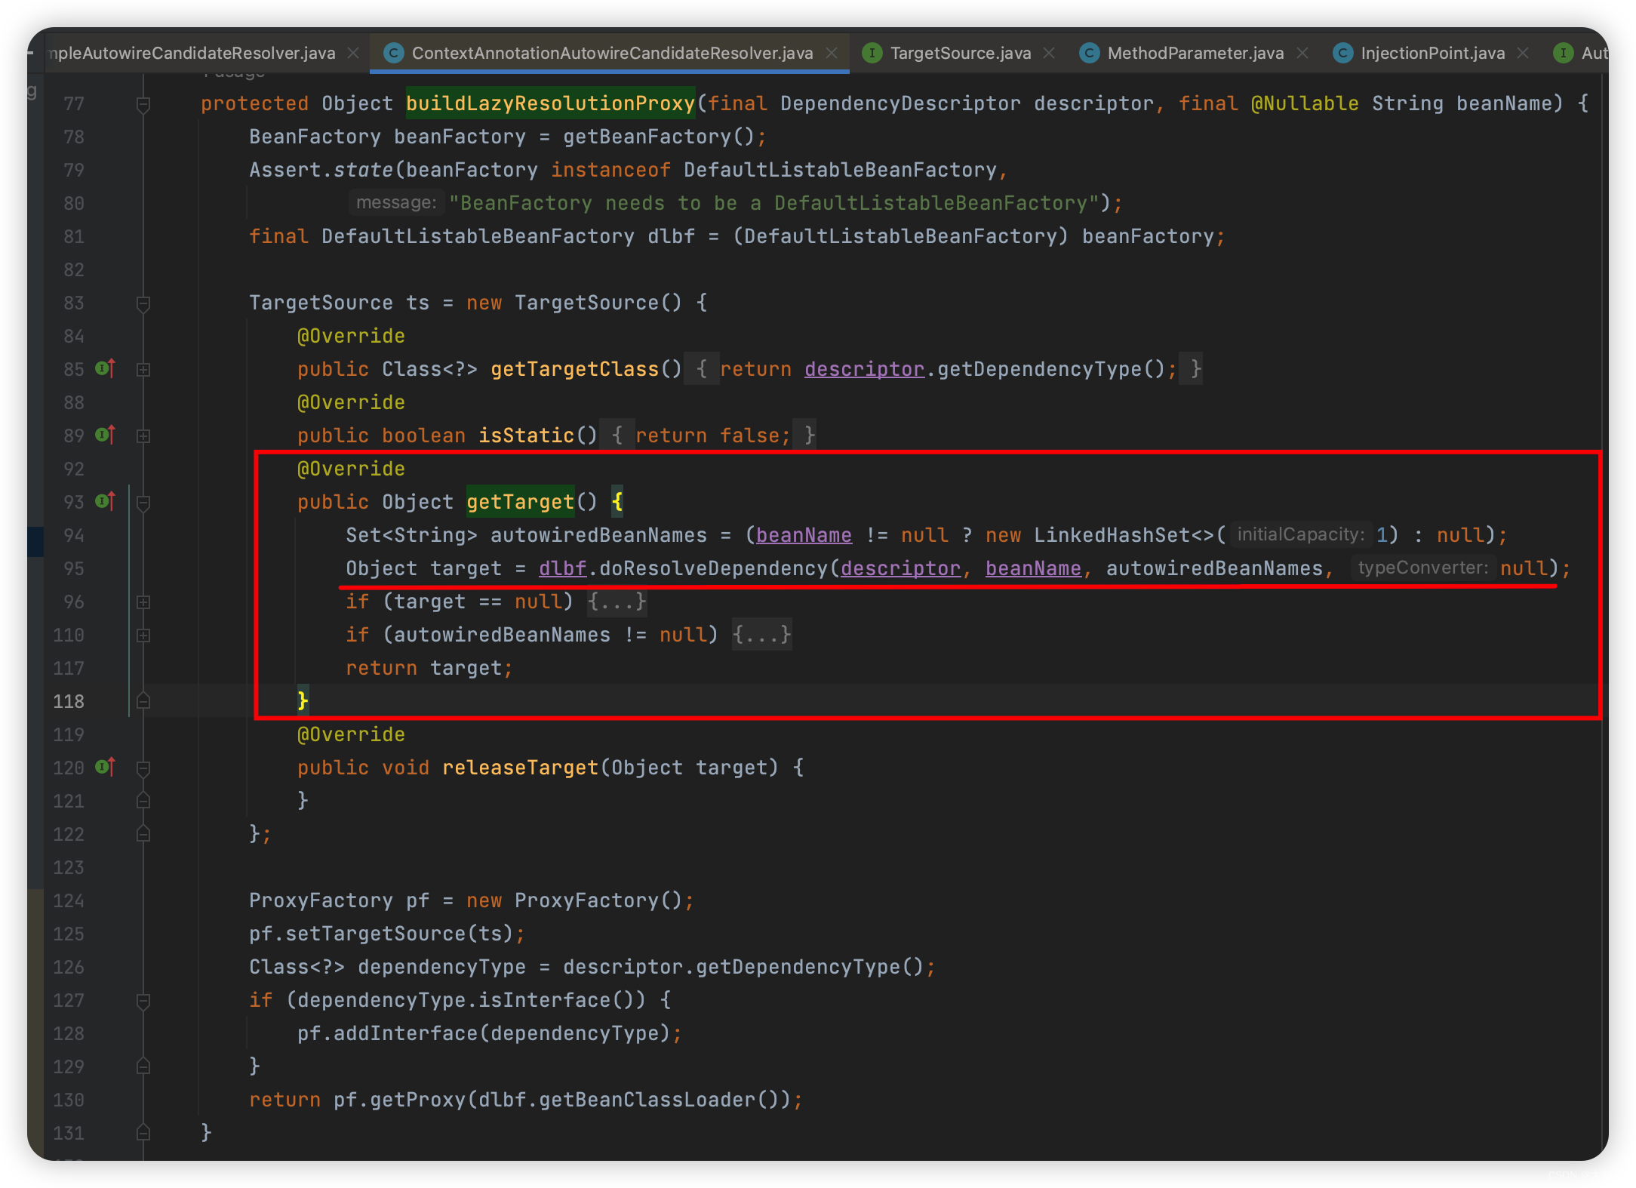Collapse the getTarget method fold on line 93
This screenshot has width=1636, height=1188.
tap(143, 502)
